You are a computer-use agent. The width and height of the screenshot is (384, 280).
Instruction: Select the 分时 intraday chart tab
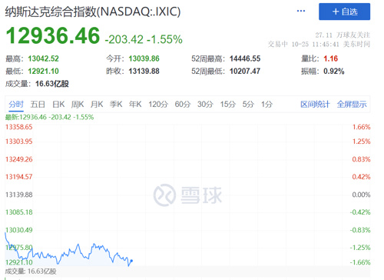click(x=16, y=105)
